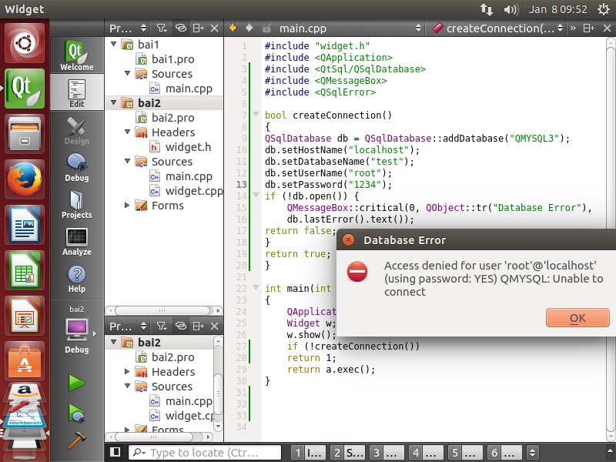Click OK in Database Error dialog
This screenshot has width=616, height=462.
[577, 318]
